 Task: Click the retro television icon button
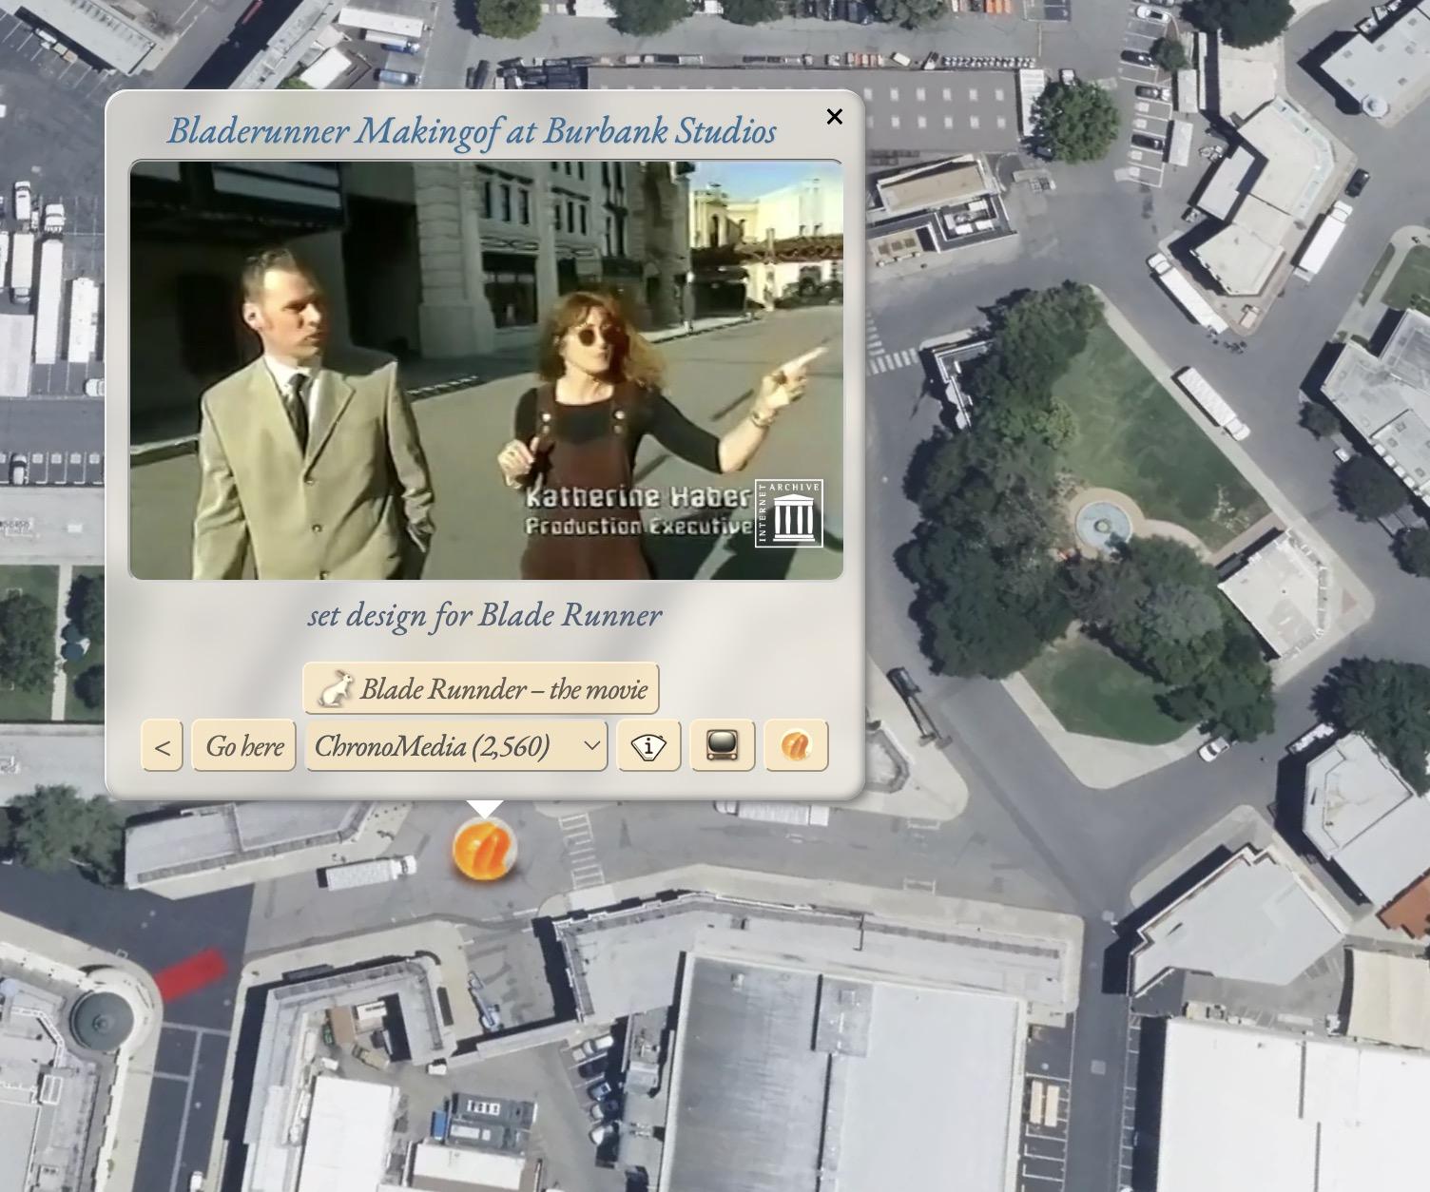tap(723, 746)
